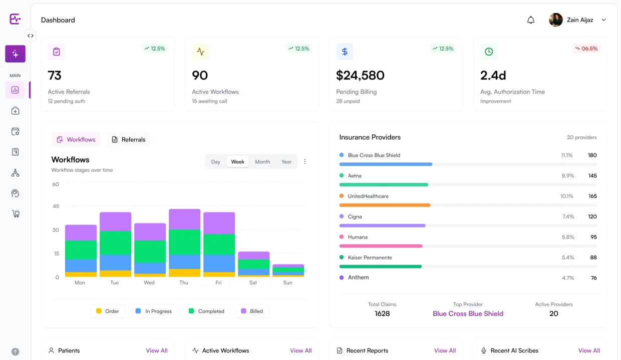Click the Kaiser Permanente provider name
621x360 pixels.
click(x=370, y=257)
